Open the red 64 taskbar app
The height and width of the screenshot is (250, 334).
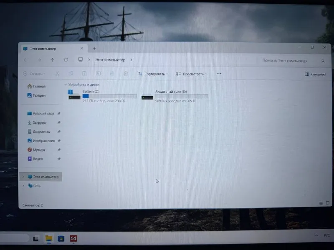click(x=73, y=238)
